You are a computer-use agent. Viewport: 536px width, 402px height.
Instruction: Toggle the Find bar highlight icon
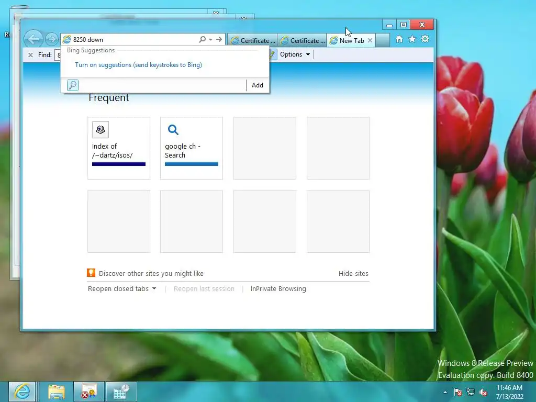pyautogui.click(x=272, y=54)
